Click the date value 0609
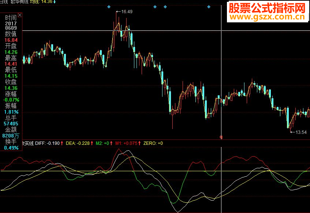Image resolution: width=310 pixels, height=213 pixels. 11,28
